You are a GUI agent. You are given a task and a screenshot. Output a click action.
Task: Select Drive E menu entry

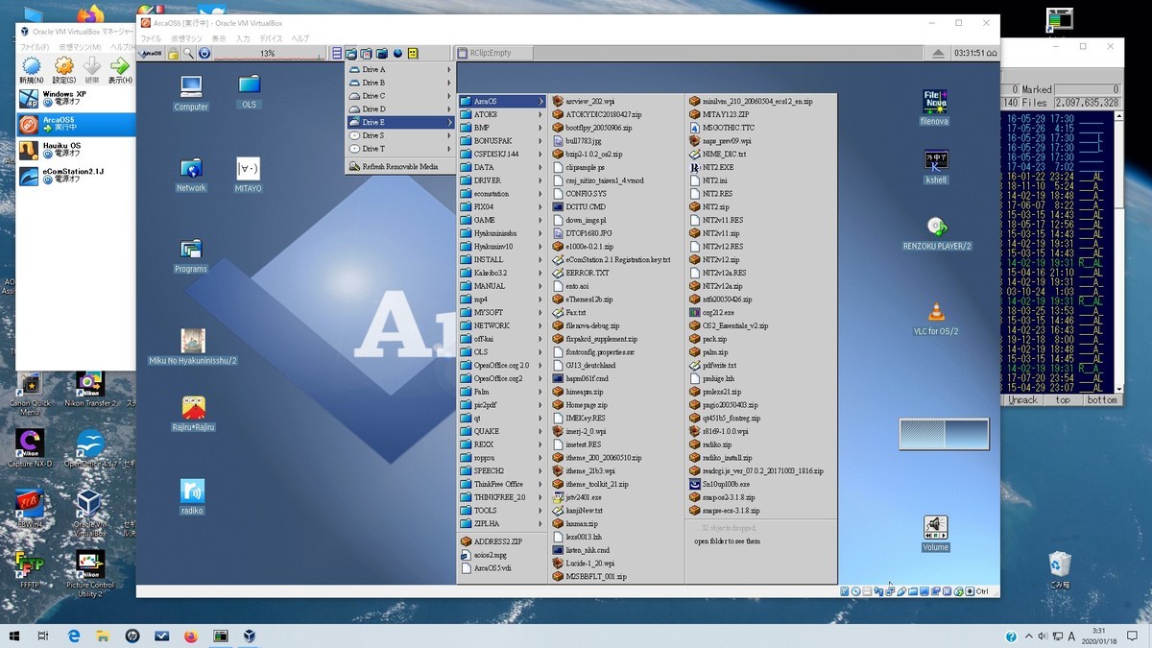tap(399, 123)
